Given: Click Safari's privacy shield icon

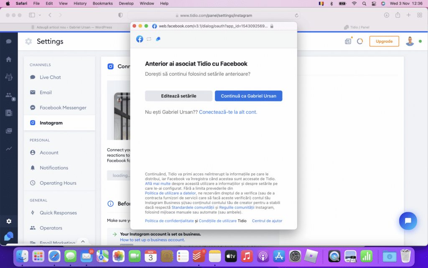Looking at the screenshot, I should [120, 15].
